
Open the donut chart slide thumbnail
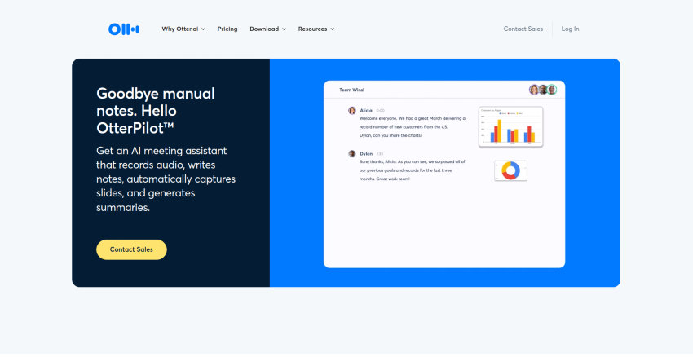point(510,170)
